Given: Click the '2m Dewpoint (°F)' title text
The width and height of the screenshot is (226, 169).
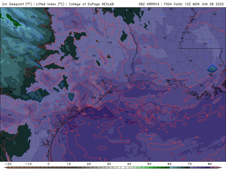Looking at the screenshot, I should click(x=17, y=4).
